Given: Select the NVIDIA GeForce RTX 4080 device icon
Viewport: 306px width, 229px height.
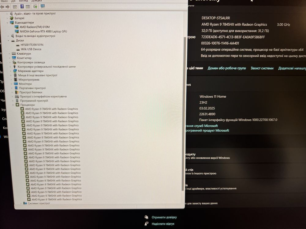Looking at the screenshot, I should (x=17, y=31).
